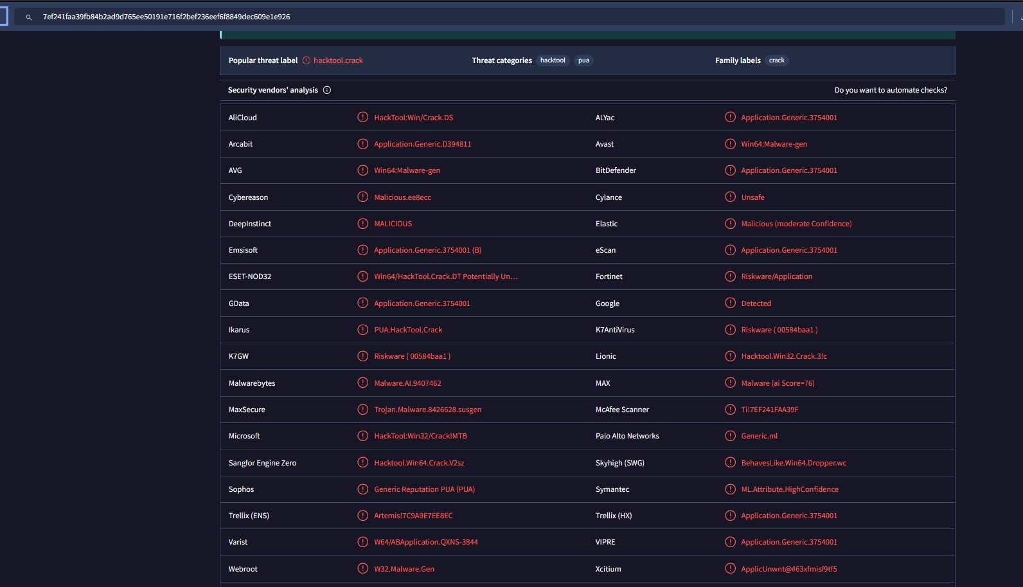Click the Sangfor Engine Zero vendor name

coord(262,463)
